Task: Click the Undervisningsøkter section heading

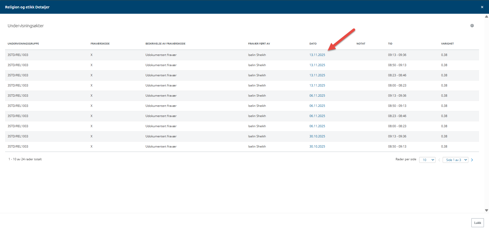Action: 26,26
